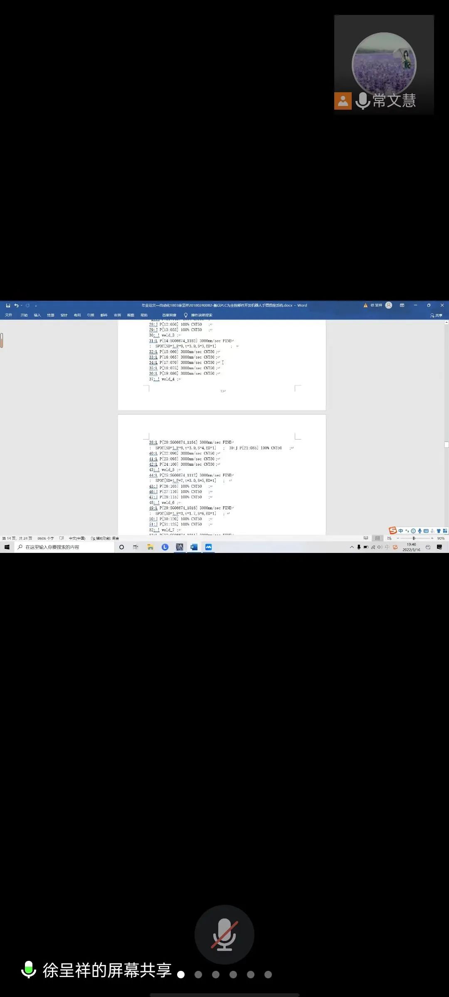Viewport: 449px width, 997px height.
Task: Click the Undo arrow in quick access toolbar
Action: (16, 305)
